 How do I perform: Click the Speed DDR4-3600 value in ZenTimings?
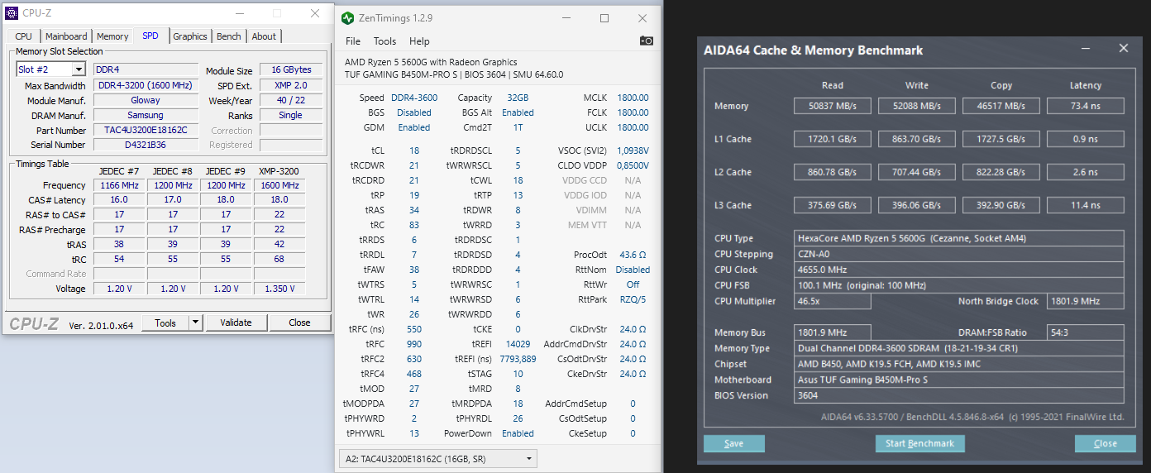[x=413, y=98]
